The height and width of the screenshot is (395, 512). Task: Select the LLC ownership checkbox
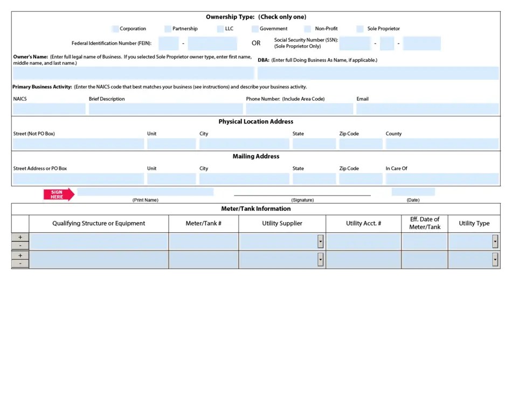tap(221, 28)
